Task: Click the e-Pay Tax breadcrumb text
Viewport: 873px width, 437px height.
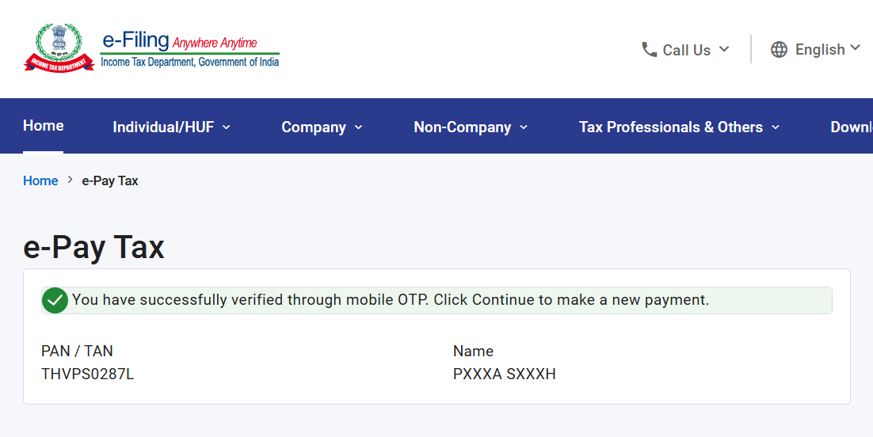Action: pos(110,180)
